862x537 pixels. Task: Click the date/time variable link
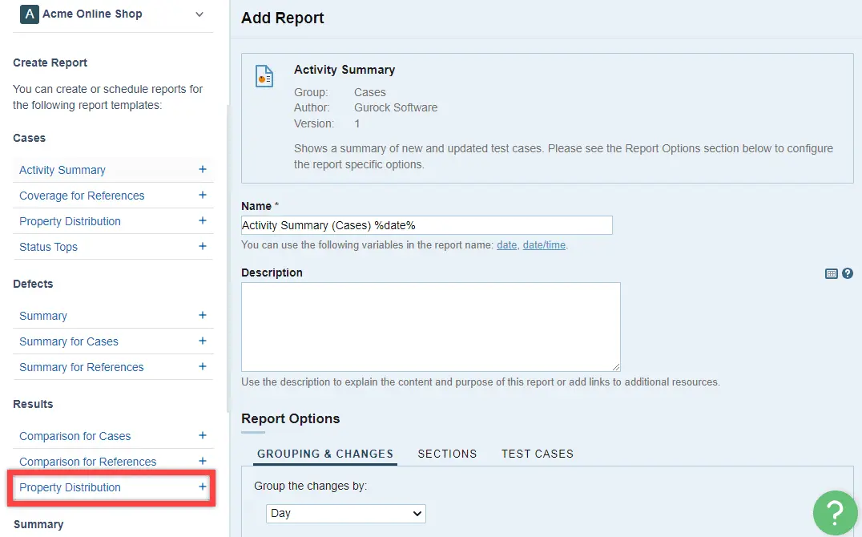tap(544, 244)
